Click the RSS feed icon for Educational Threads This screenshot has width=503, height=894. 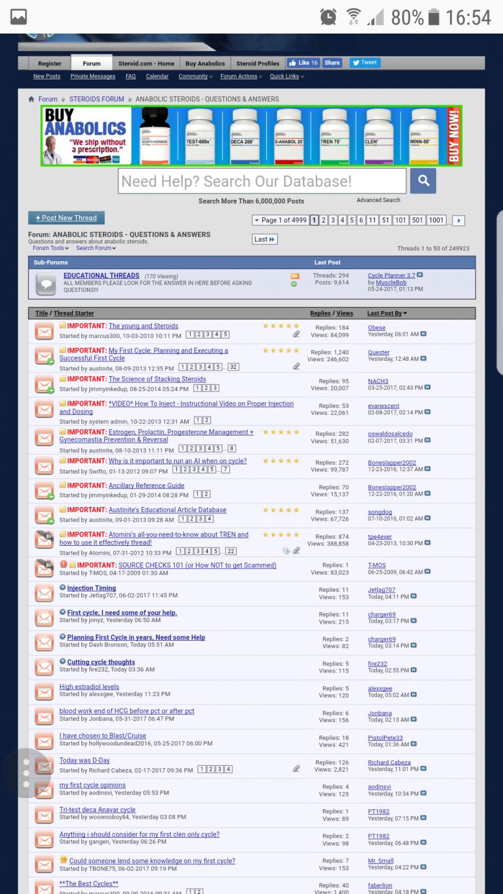point(295,276)
